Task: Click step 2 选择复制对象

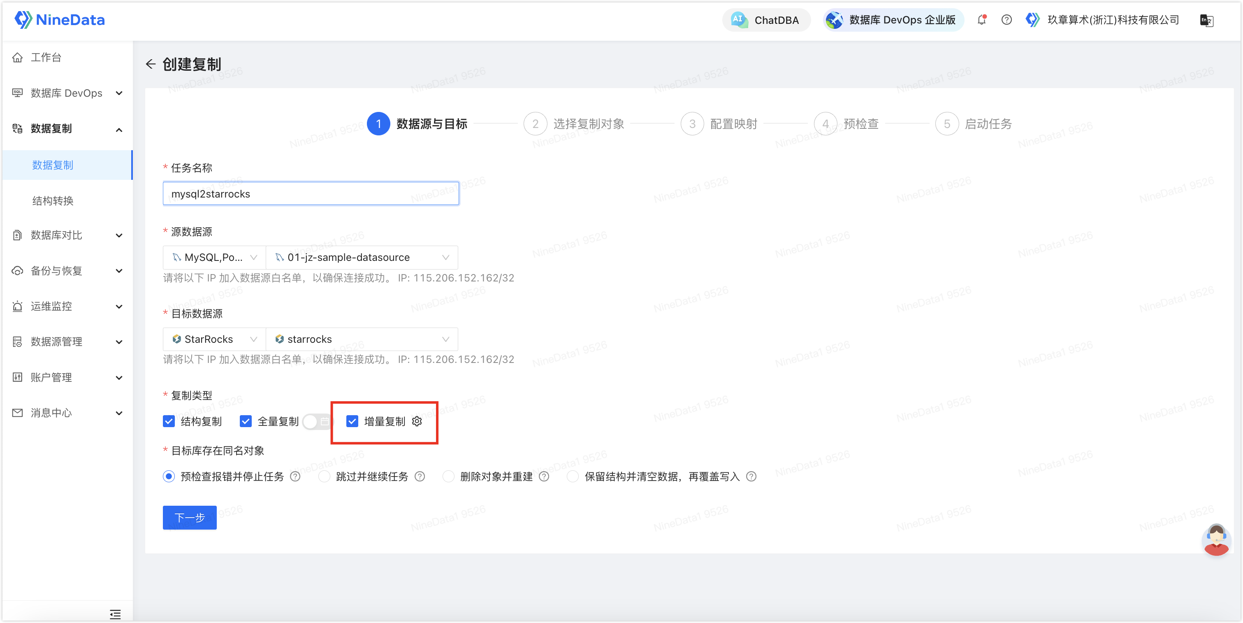Action: point(574,124)
